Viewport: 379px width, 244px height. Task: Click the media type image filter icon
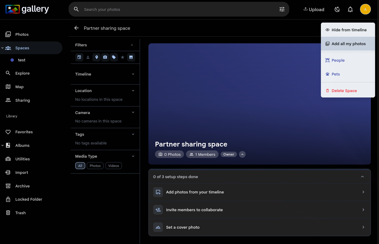pyautogui.click(x=131, y=57)
